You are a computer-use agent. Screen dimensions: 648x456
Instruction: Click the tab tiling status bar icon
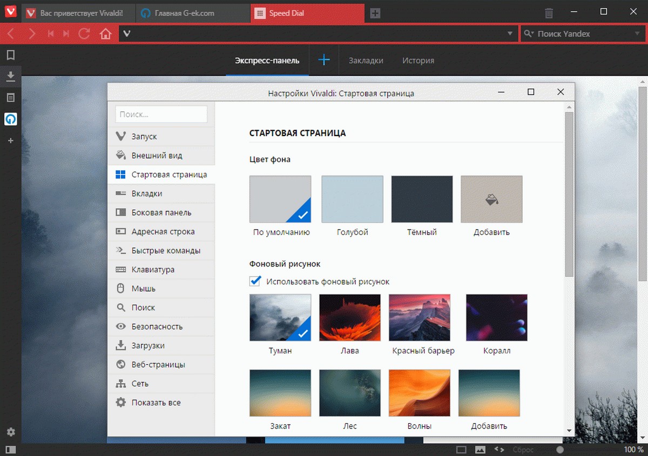[461, 450]
